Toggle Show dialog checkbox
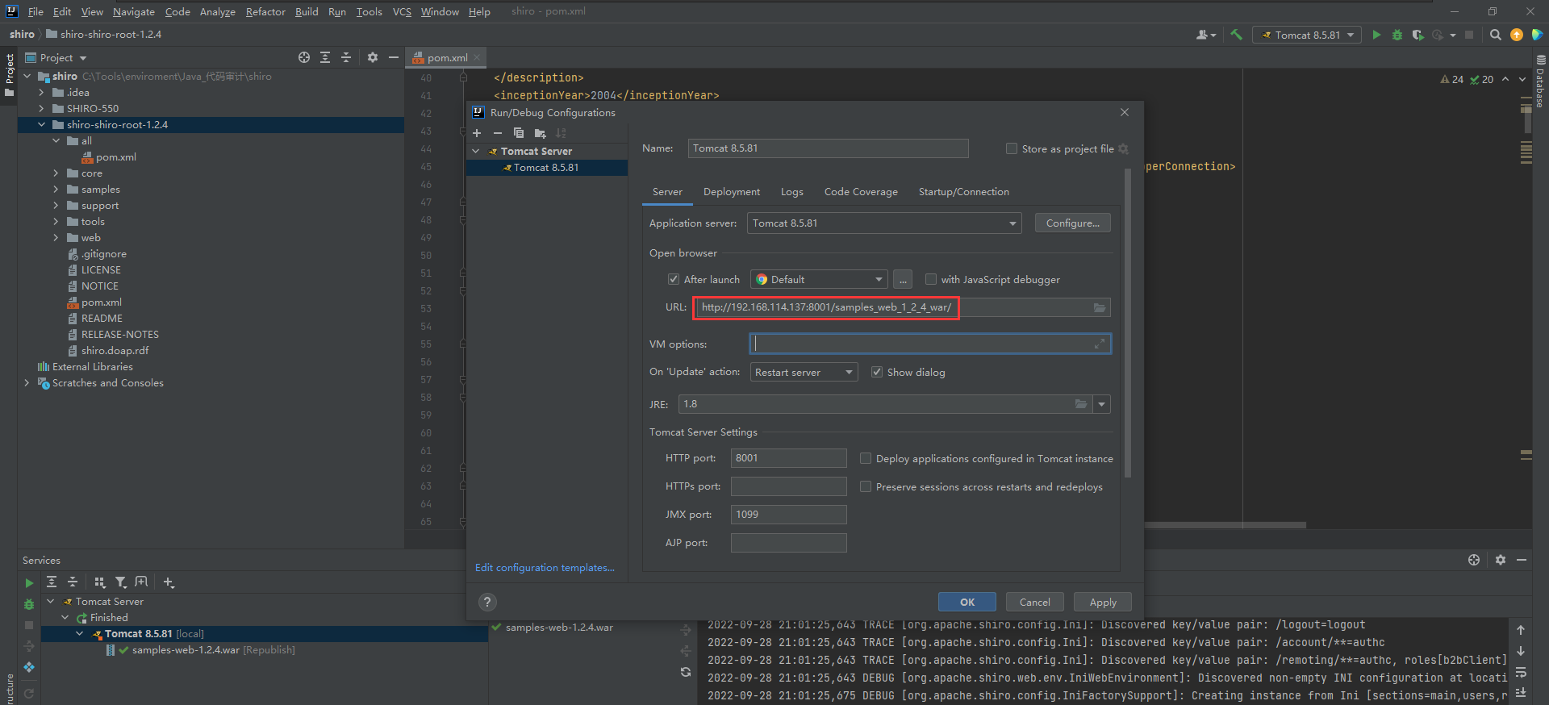The width and height of the screenshot is (1549, 705). point(877,372)
